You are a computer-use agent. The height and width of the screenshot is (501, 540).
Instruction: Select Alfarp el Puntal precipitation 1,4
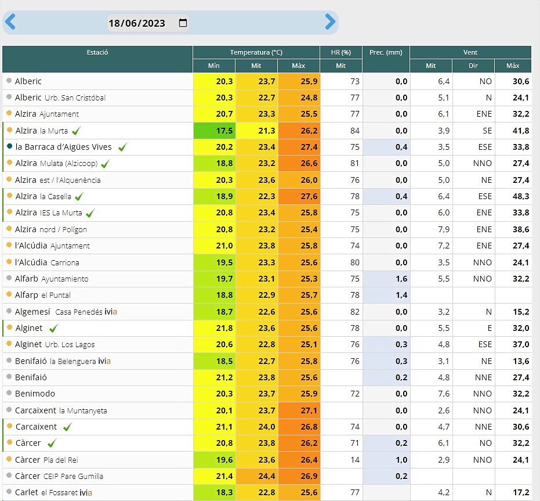(x=386, y=295)
